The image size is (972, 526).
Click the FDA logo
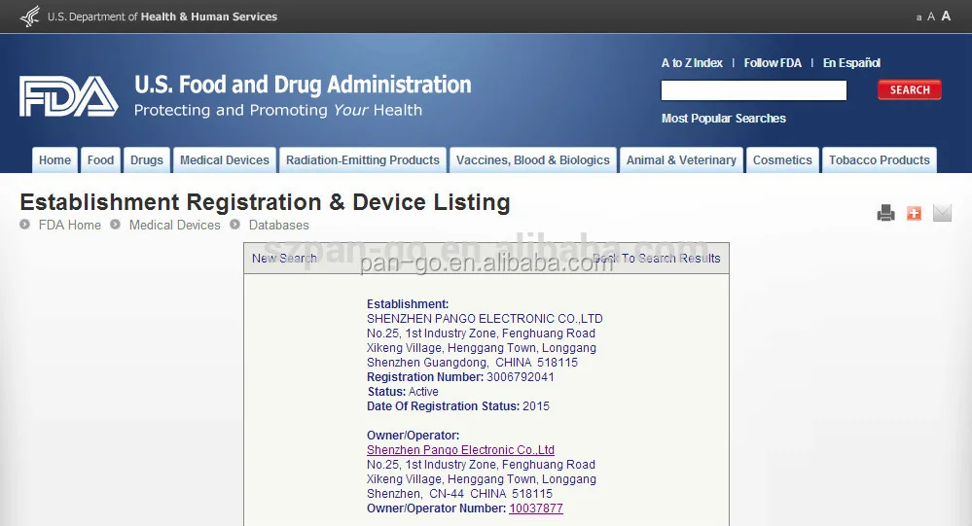coord(69,96)
